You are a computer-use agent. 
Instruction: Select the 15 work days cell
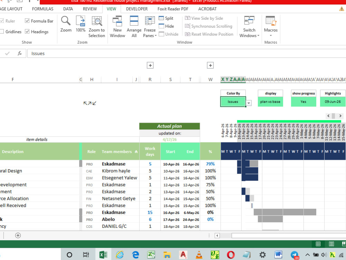[150, 212]
